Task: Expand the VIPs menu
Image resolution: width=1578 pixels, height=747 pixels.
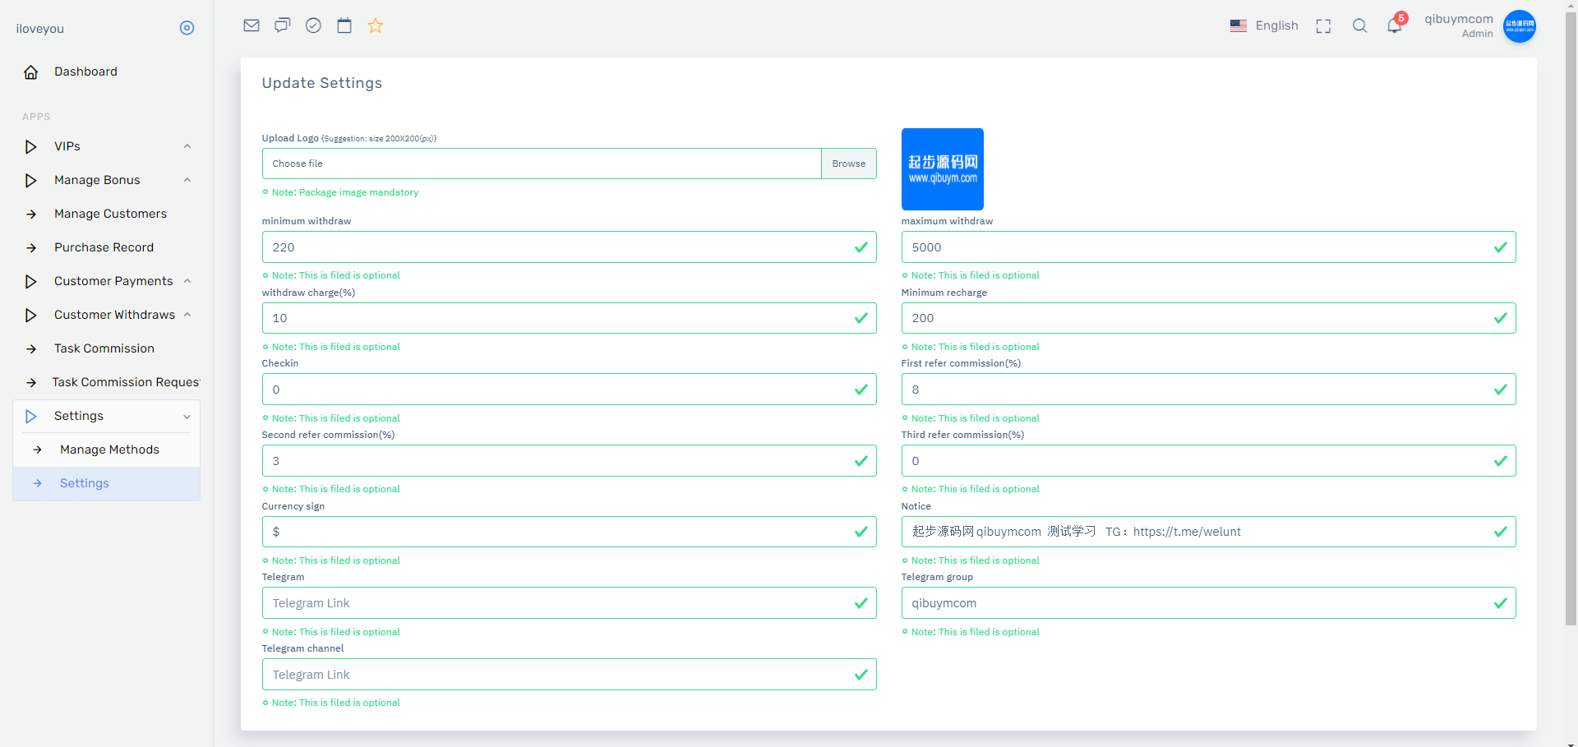Action: coord(107,146)
